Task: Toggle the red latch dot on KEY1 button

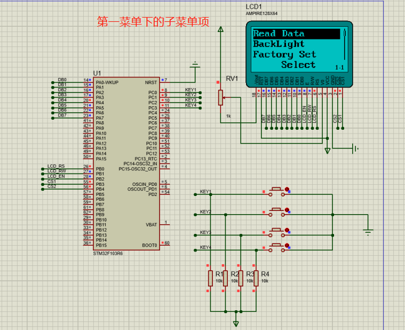Action: pos(287,190)
